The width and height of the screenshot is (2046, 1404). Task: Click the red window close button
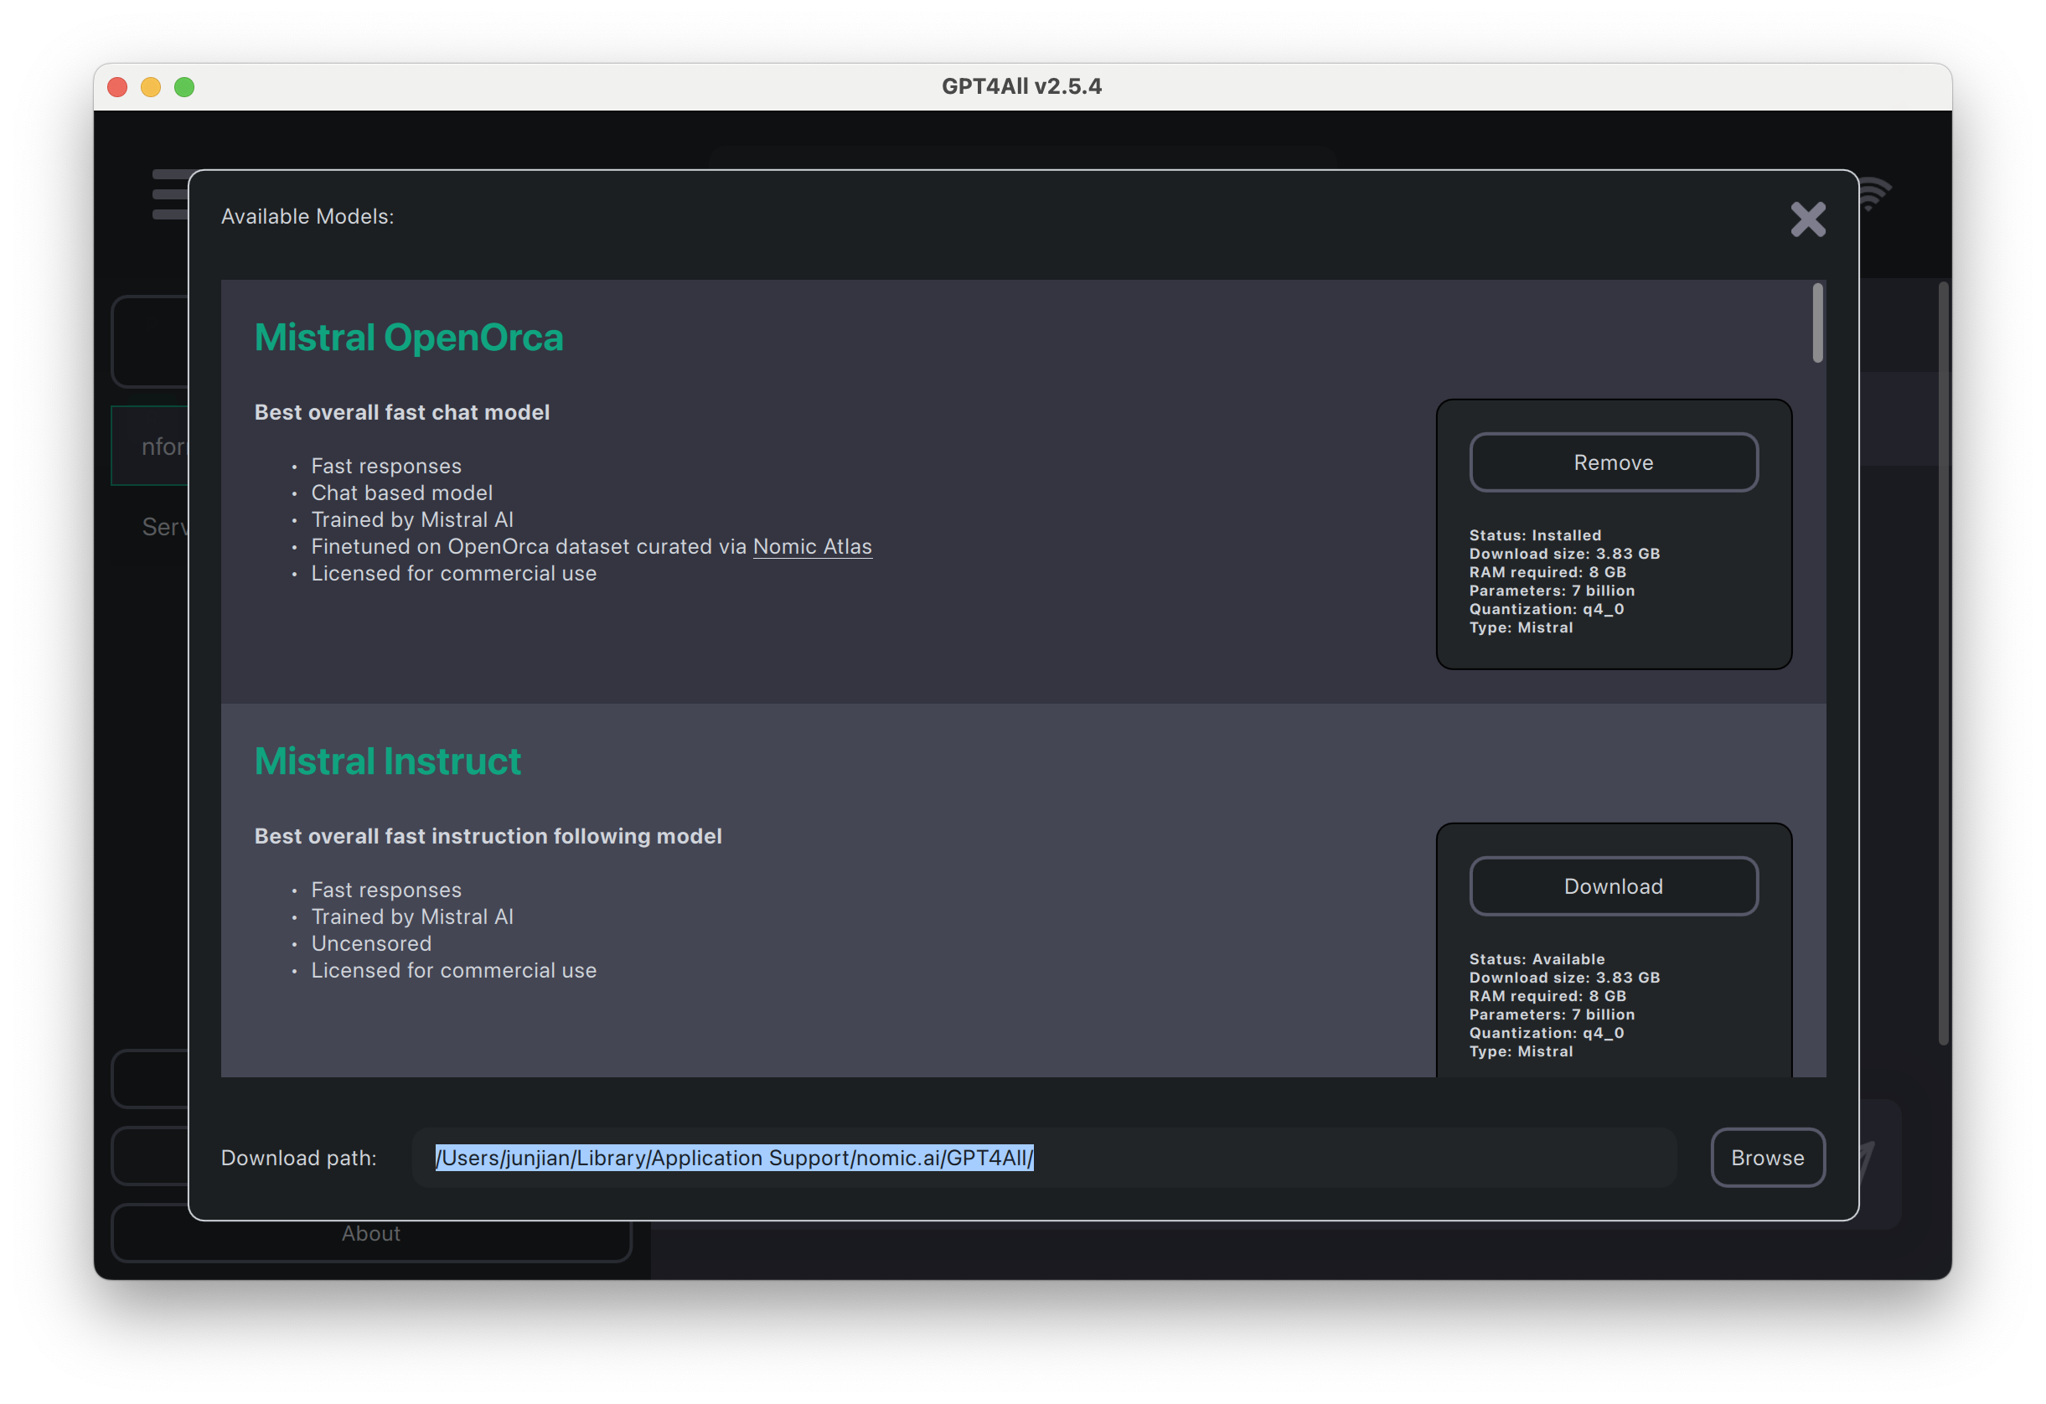point(117,87)
